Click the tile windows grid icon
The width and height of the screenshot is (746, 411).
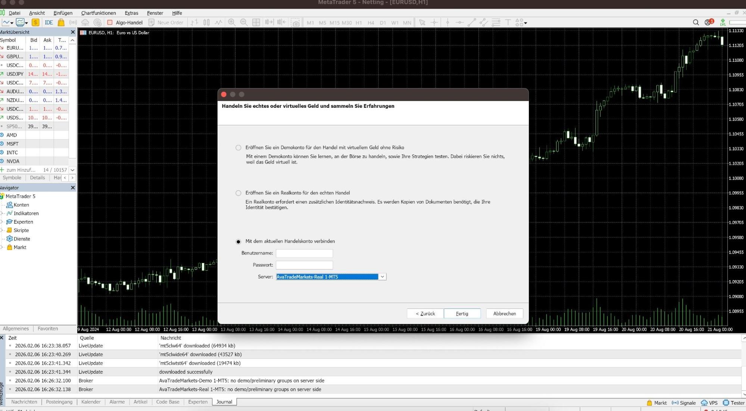tap(256, 22)
